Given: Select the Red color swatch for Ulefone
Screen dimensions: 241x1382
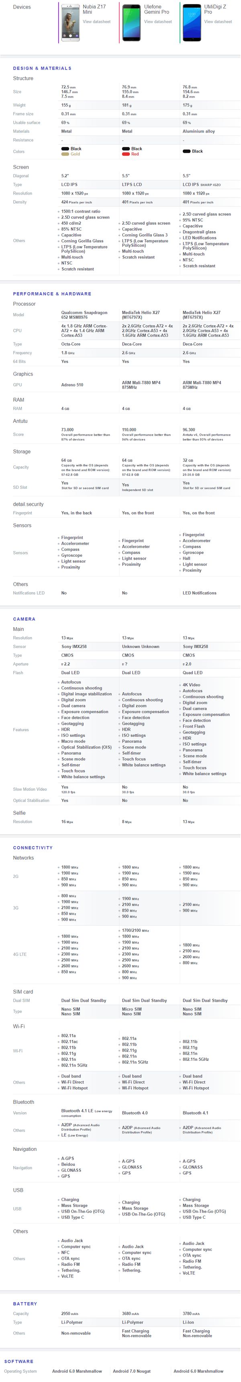Looking at the screenshot, I should (126, 154).
